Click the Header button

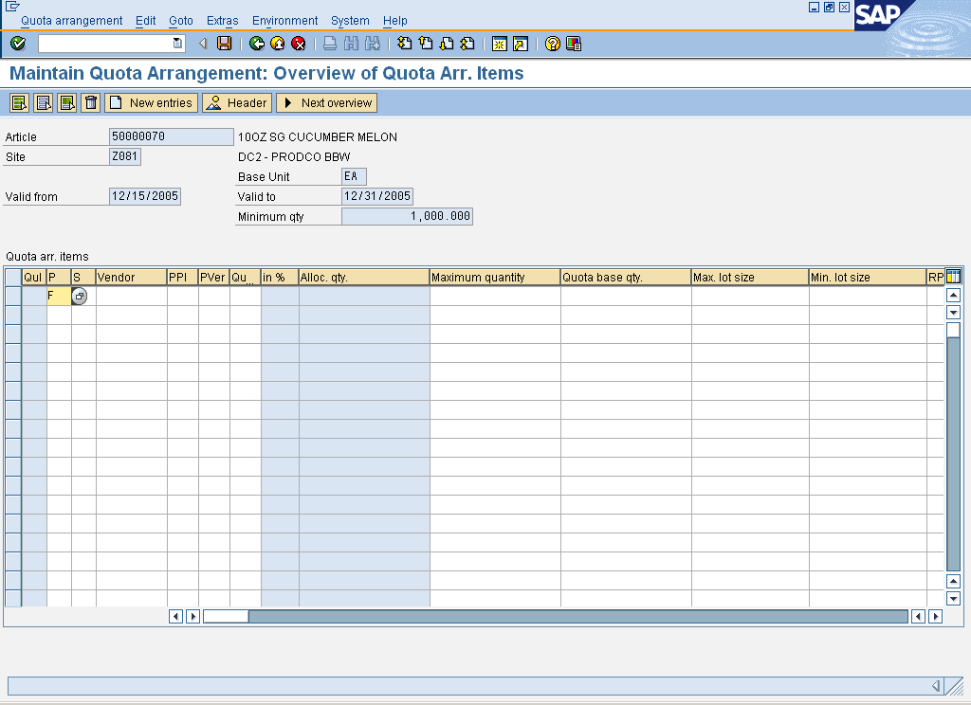point(237,102)
